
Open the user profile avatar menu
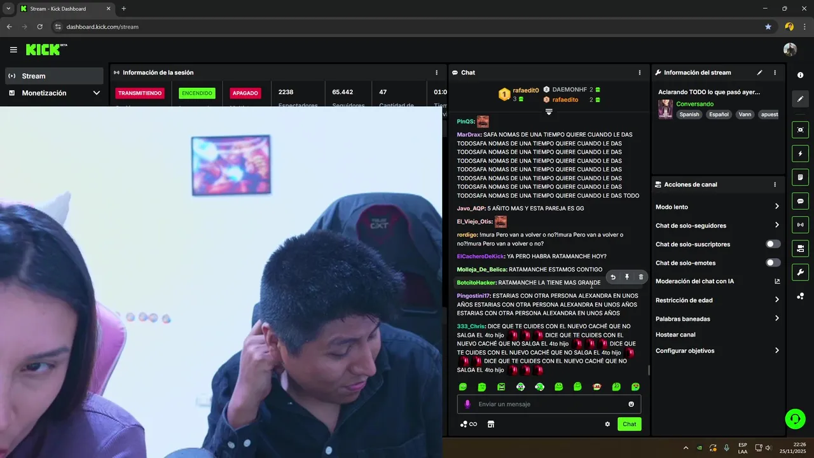(790, 50)
